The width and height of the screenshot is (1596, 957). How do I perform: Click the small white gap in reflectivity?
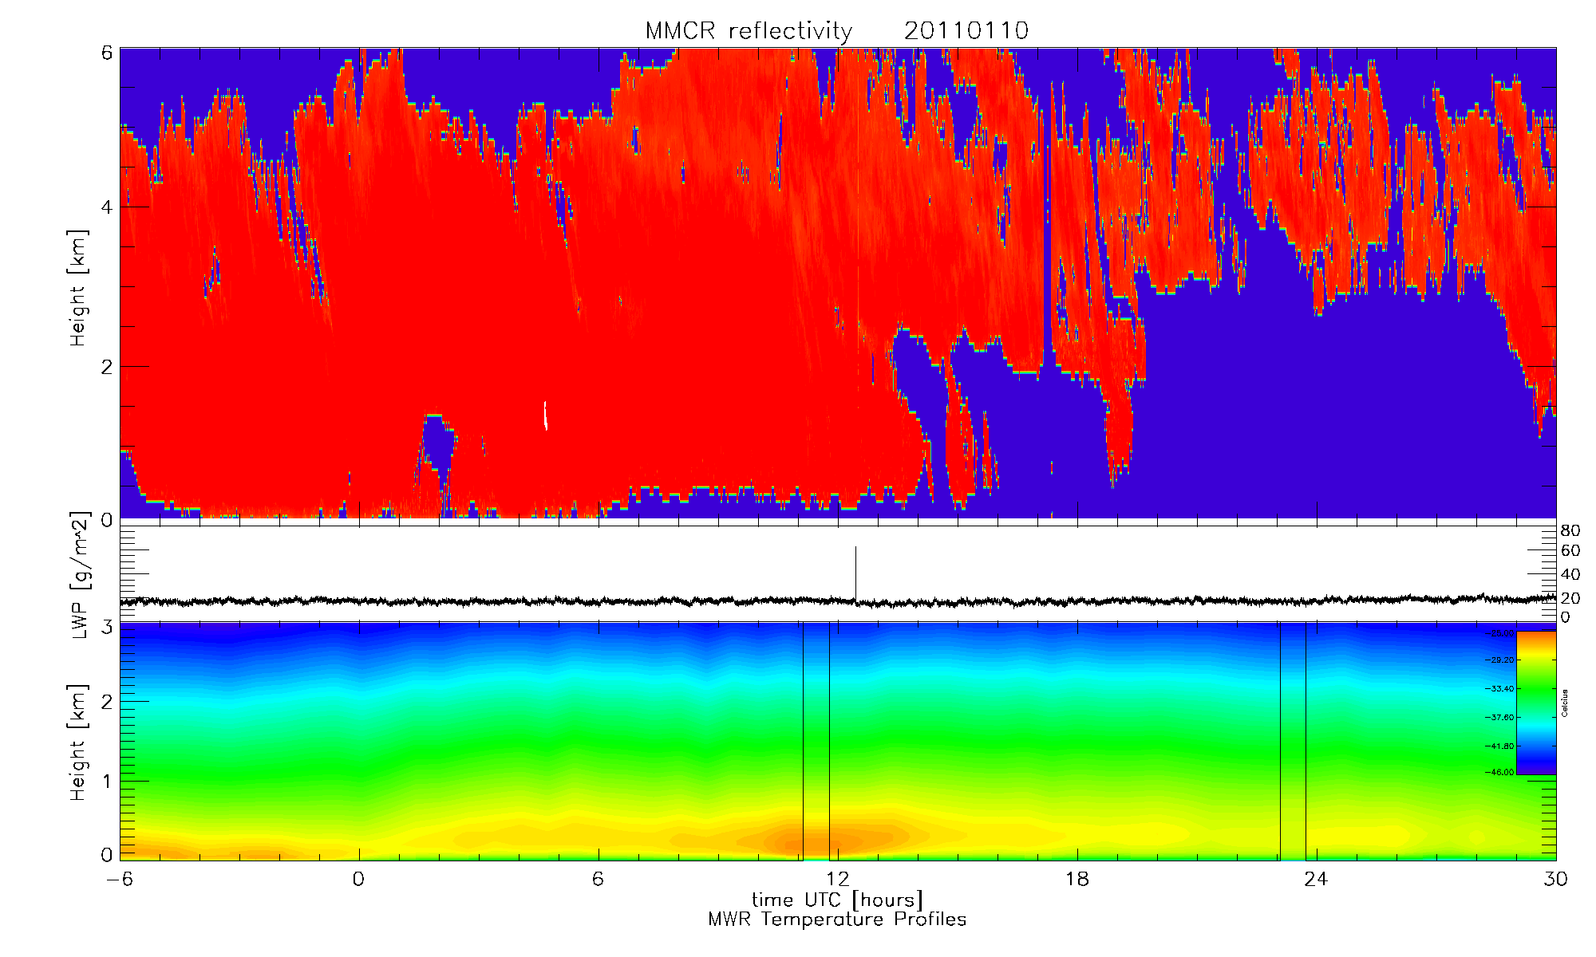(x=546, y=415)
